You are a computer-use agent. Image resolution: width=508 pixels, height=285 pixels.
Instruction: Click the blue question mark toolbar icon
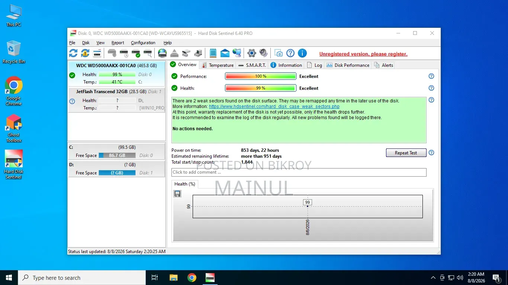click(x=290, y=53)
